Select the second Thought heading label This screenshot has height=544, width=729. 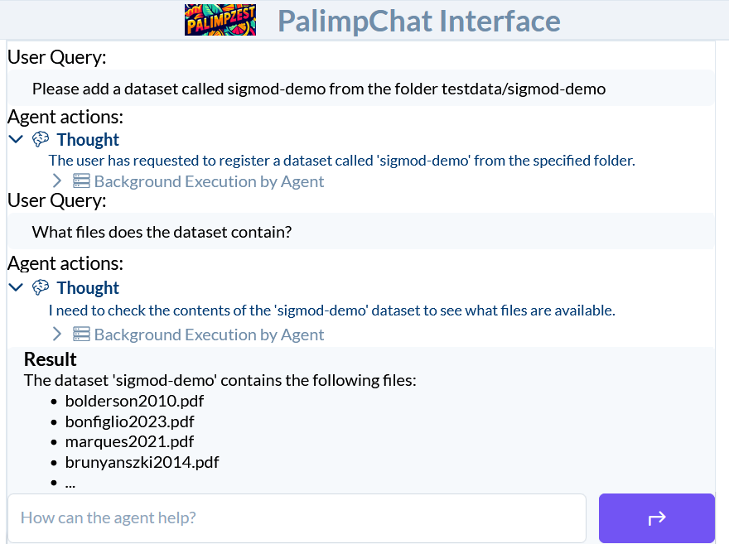pyautogui.click(x=88, y=287)
